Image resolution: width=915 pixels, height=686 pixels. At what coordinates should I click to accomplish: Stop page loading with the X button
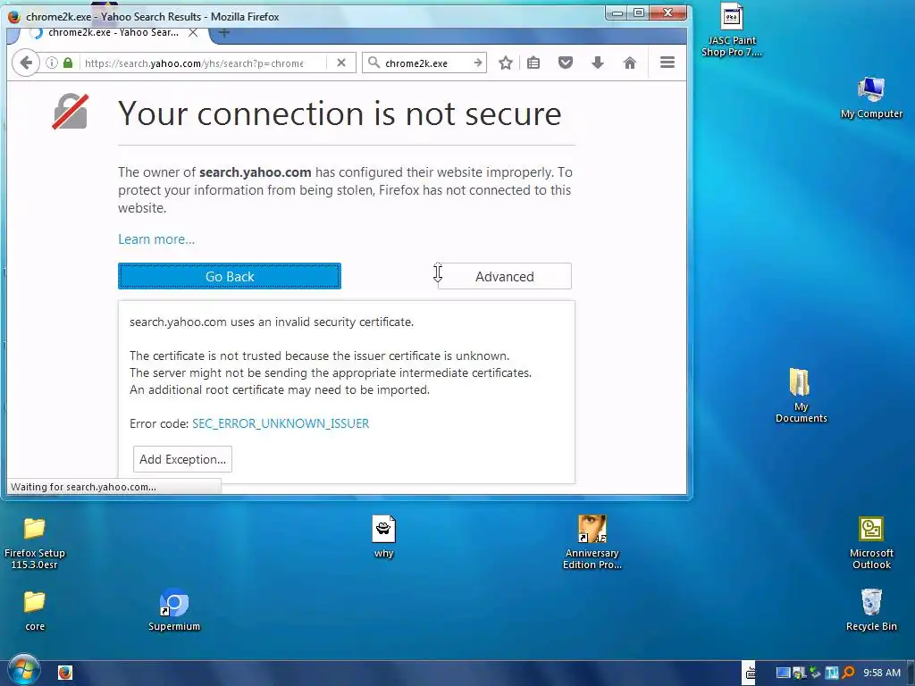click(341, 63)
